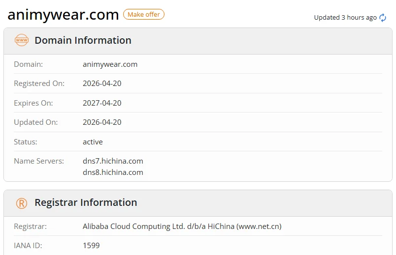Click the Status label
The height and width of the screenshot is (255, 396).
click(x=26, y=142)
